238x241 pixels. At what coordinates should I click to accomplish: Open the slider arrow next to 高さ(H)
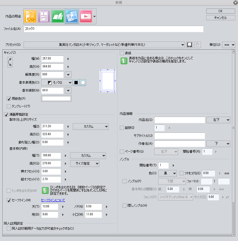pos(68,67)
